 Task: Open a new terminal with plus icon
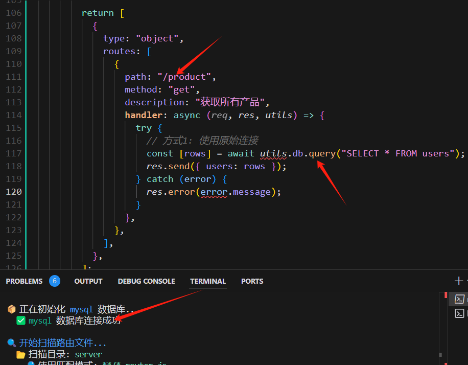458,281
